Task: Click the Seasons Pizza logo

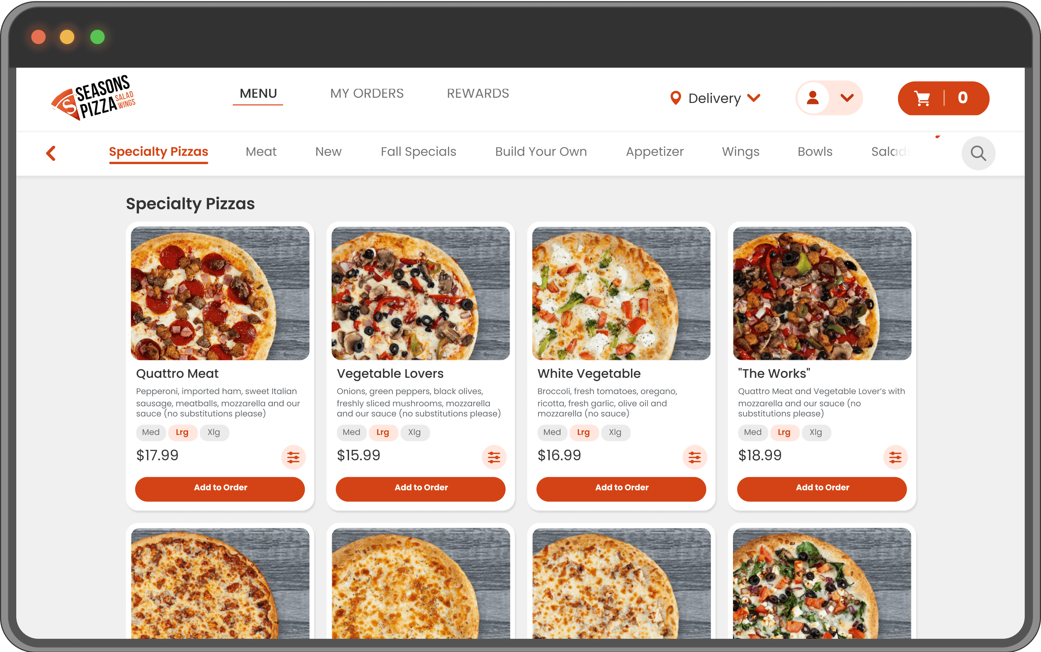Action: tap(93, 98)
